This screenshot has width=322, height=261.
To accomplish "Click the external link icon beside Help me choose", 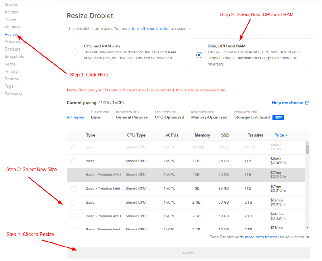I will point(307,103).
